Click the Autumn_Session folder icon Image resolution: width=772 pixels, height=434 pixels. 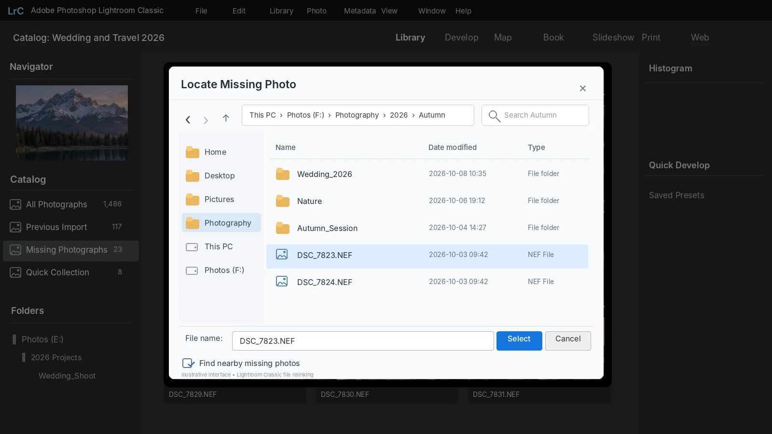[283, 228]
